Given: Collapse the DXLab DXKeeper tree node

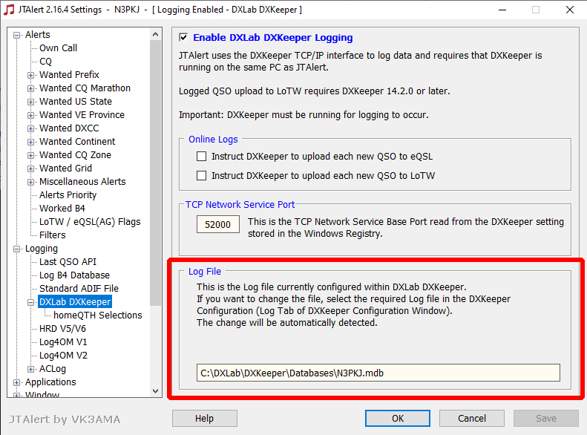Looking at the screenshot, I should pos(30,302).
